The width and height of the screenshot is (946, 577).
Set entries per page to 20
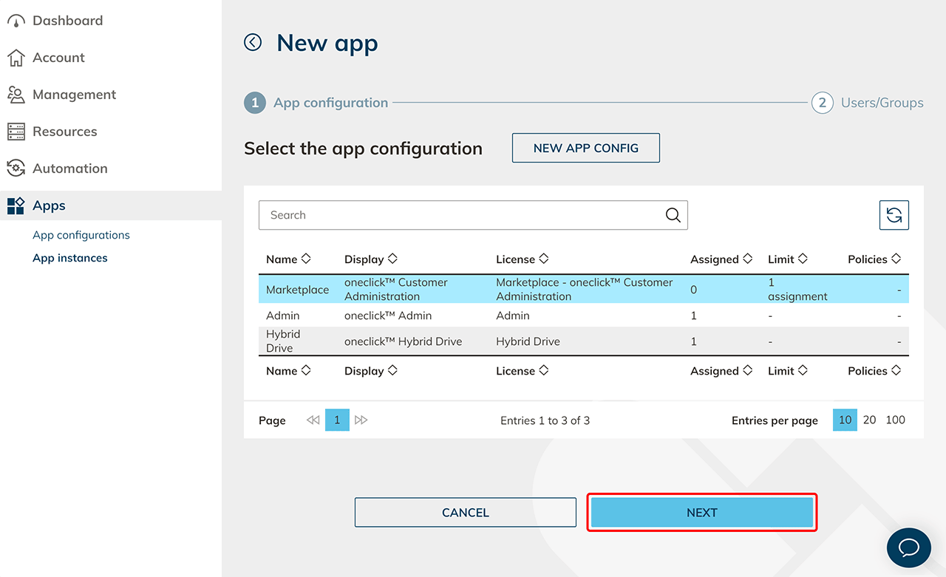[x=869, y=420]
